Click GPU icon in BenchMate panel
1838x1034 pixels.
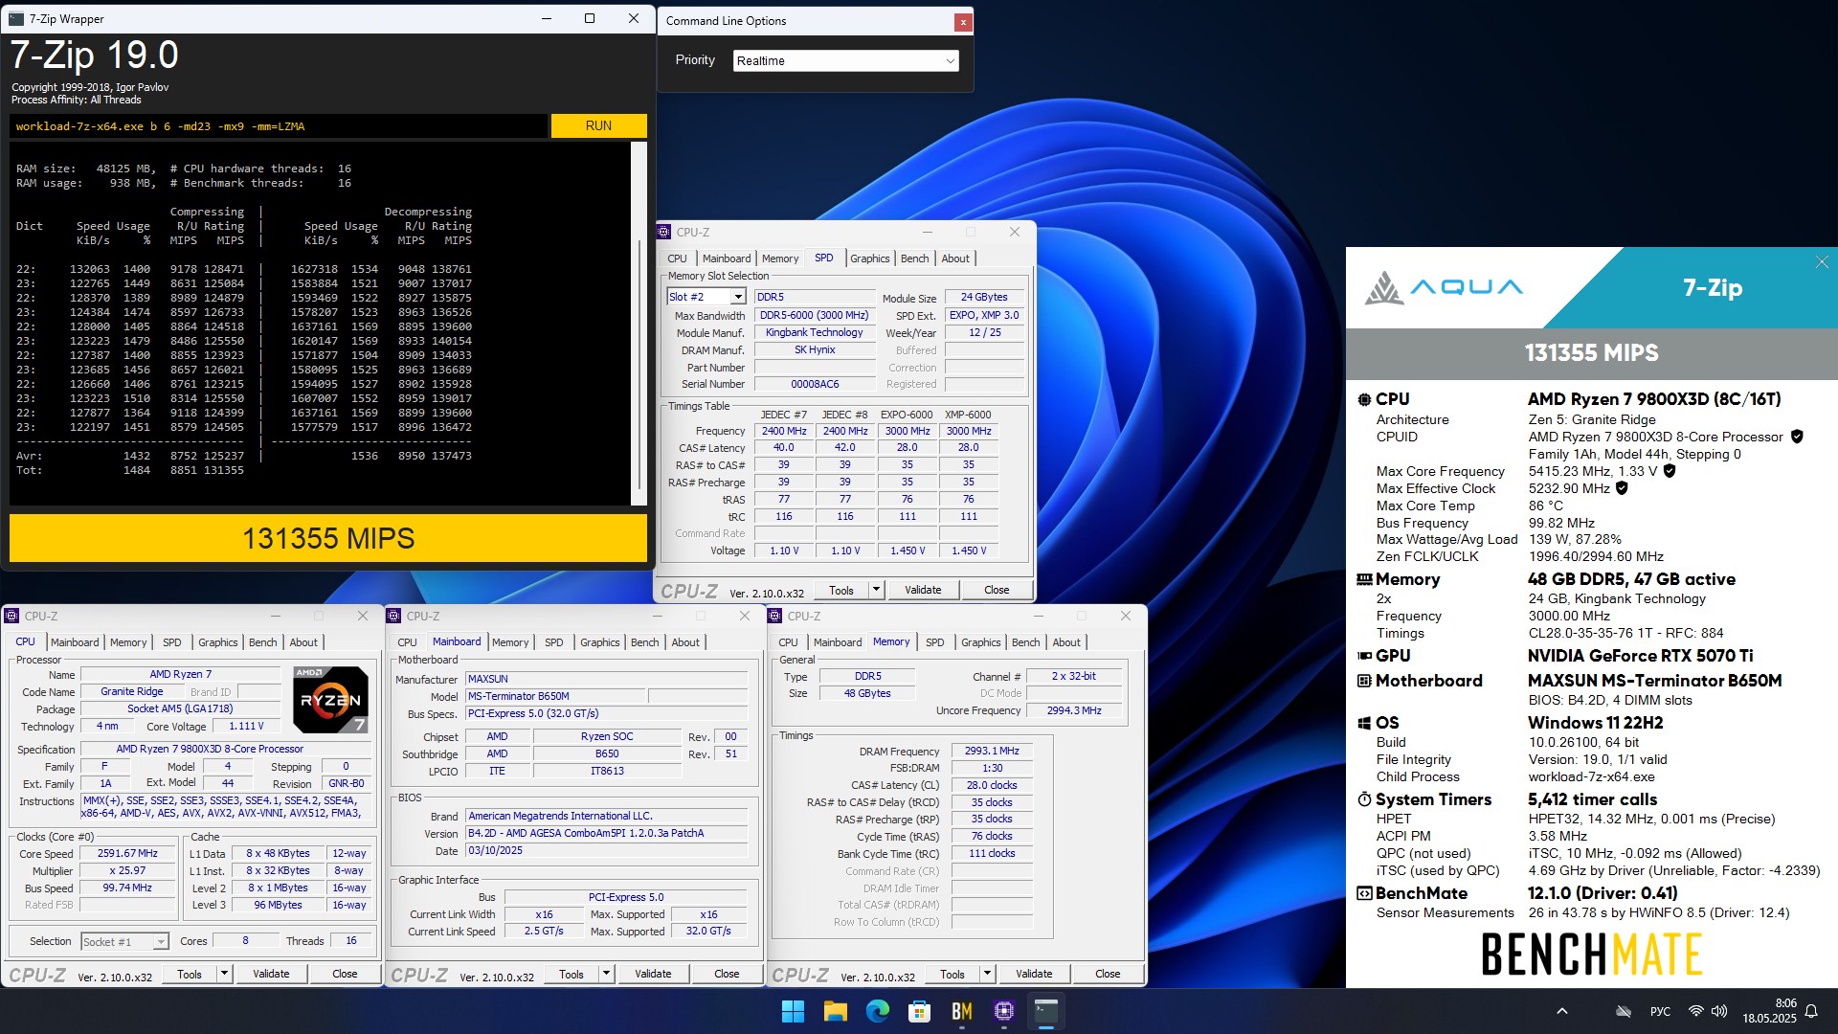point(1364,656)
